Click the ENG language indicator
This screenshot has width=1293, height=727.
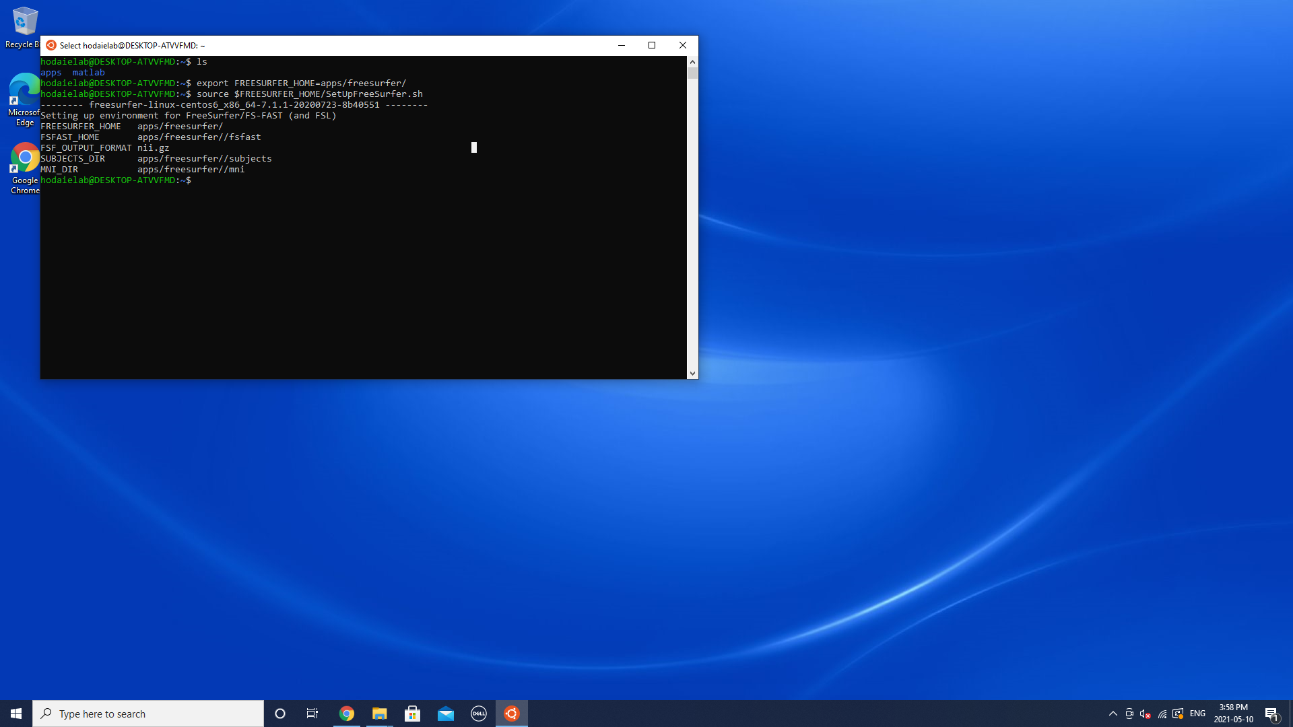click(1197, 714)
